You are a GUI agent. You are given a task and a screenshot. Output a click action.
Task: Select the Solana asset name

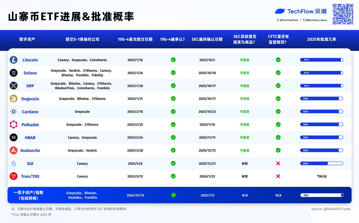coord(30,73)
